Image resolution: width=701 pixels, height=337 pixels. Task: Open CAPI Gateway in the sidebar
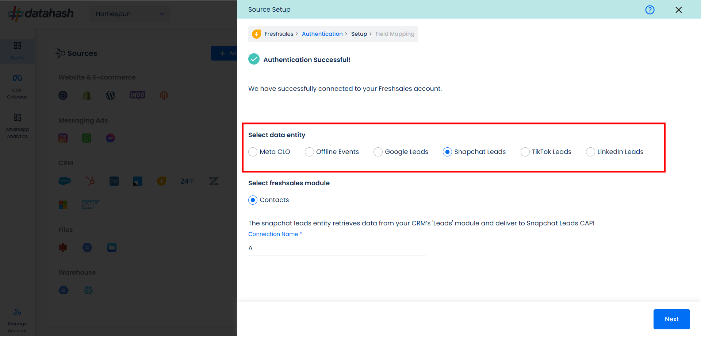(17, 86)
